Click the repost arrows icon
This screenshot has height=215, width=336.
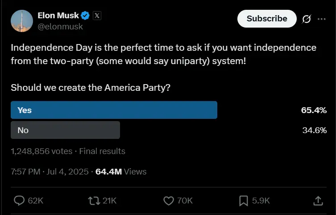(94, 201)
